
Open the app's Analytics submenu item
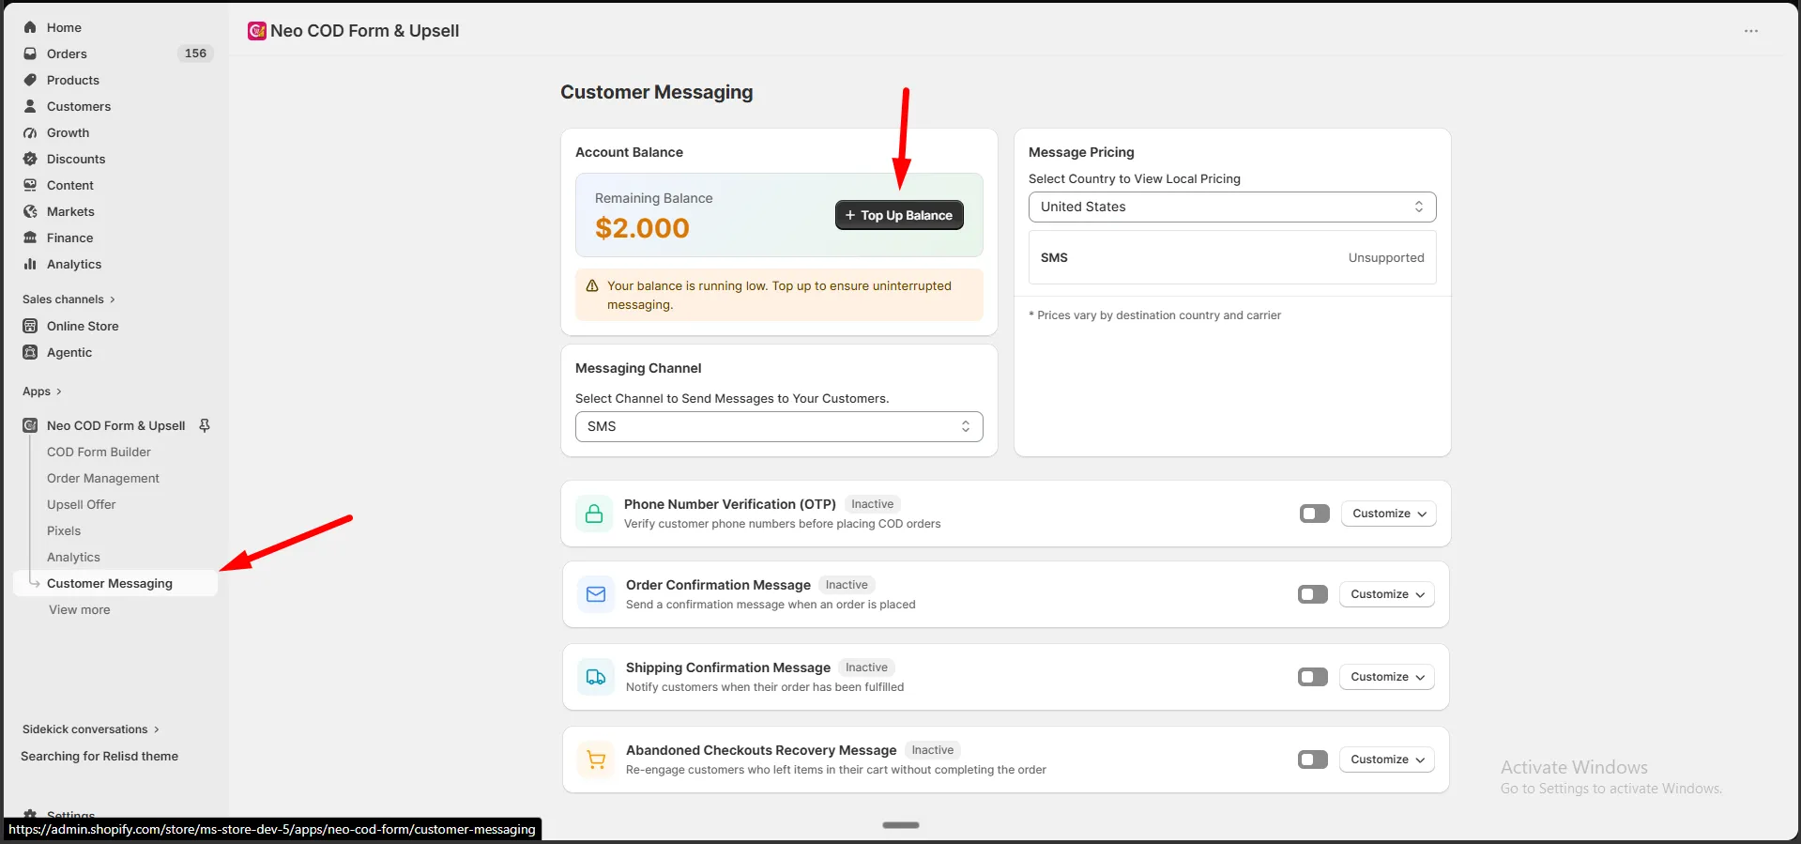coord(73,557)
